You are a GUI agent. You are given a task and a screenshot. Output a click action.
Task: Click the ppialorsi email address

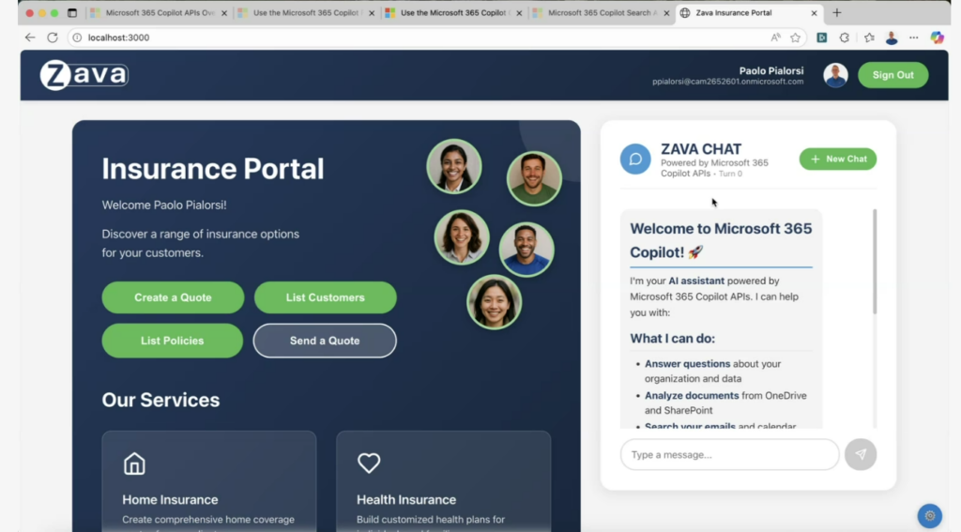pos(727,82)
